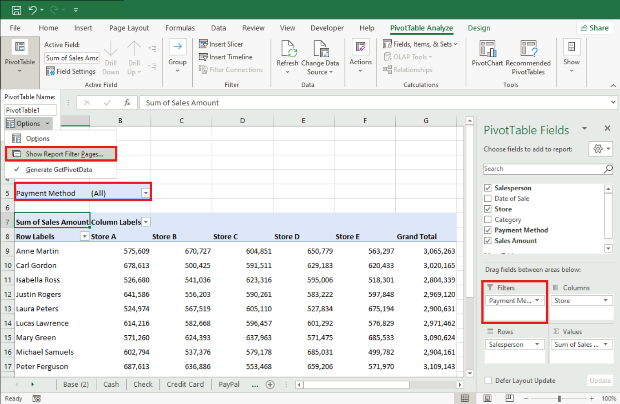The image size is (620, 404).
Task: Click the Insert Slicer icon
Action: (x=203, y=44)
